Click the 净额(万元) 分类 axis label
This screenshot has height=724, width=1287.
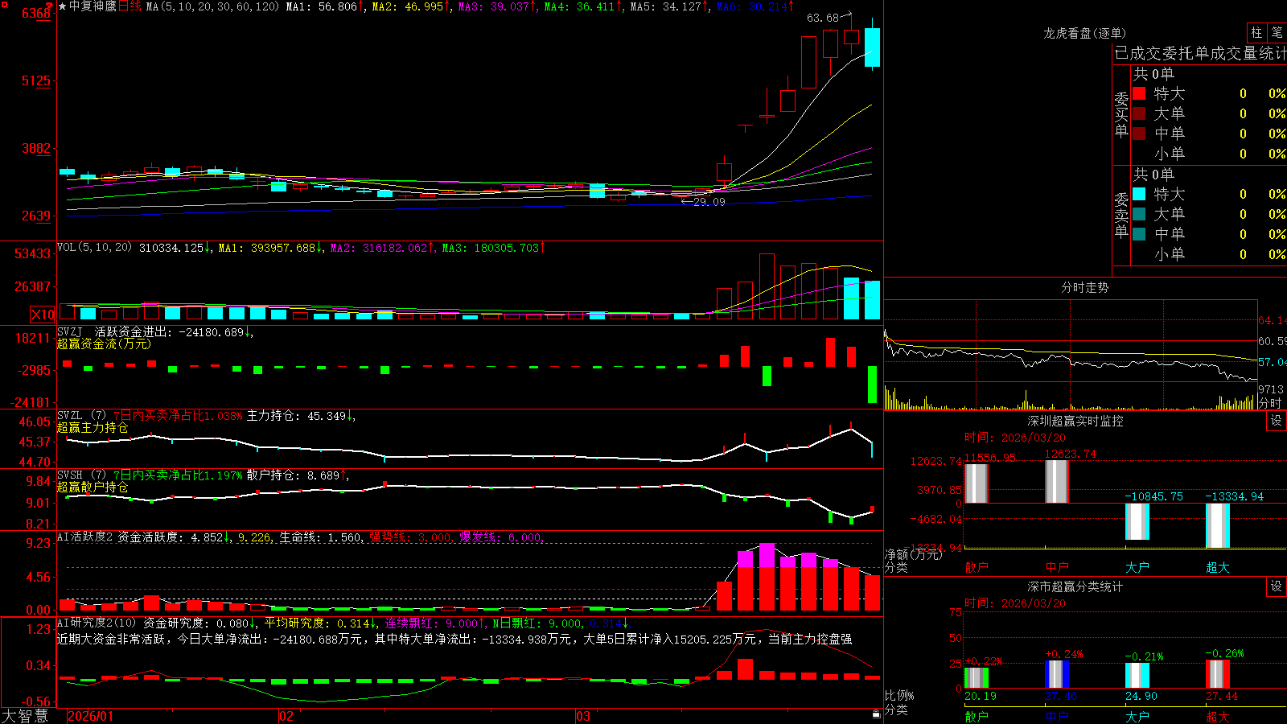[x=912, y=561]
